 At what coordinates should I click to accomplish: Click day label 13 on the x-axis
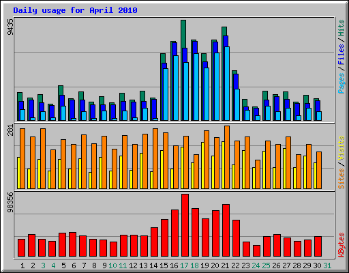143,265
